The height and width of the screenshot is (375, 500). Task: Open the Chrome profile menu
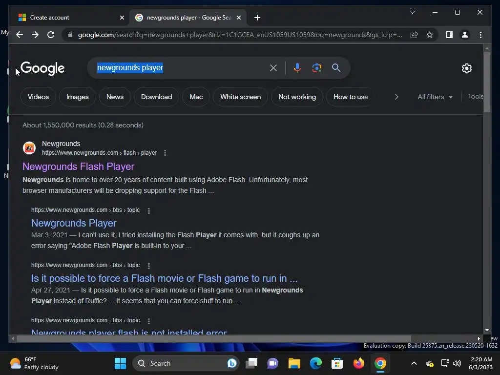tap(465, 35)
